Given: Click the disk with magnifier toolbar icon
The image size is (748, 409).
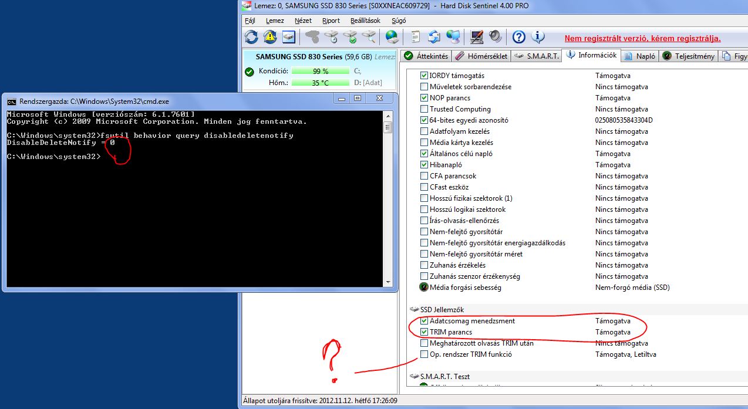Looking at the screenshot, I should pos(369,37).
